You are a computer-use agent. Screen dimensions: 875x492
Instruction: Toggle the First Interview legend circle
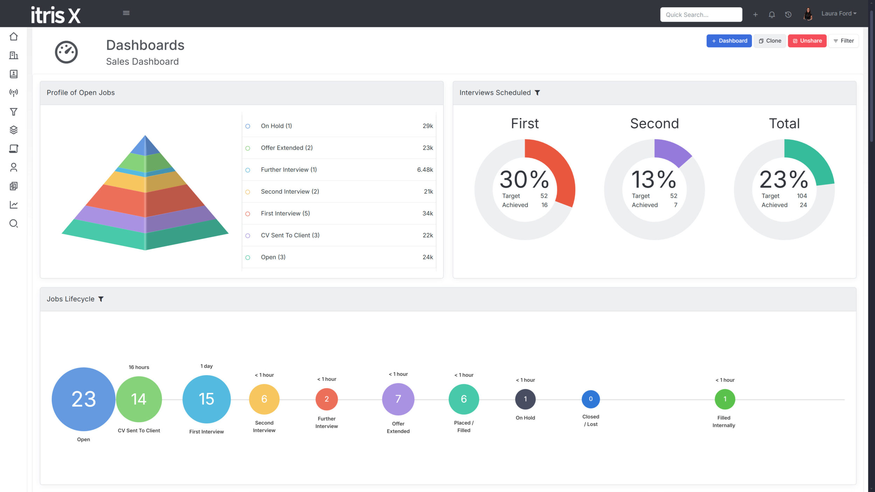pos(248,214)
